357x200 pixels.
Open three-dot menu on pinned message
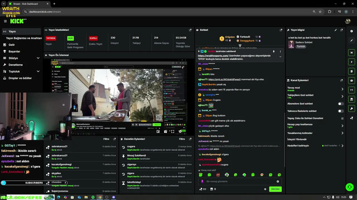(280, 51)
